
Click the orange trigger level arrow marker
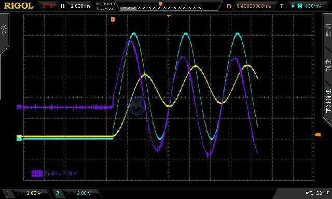(317, 135)
